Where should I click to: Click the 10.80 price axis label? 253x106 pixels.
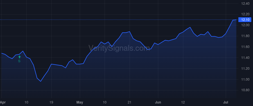pyautogui.click(x=245, y=90)
